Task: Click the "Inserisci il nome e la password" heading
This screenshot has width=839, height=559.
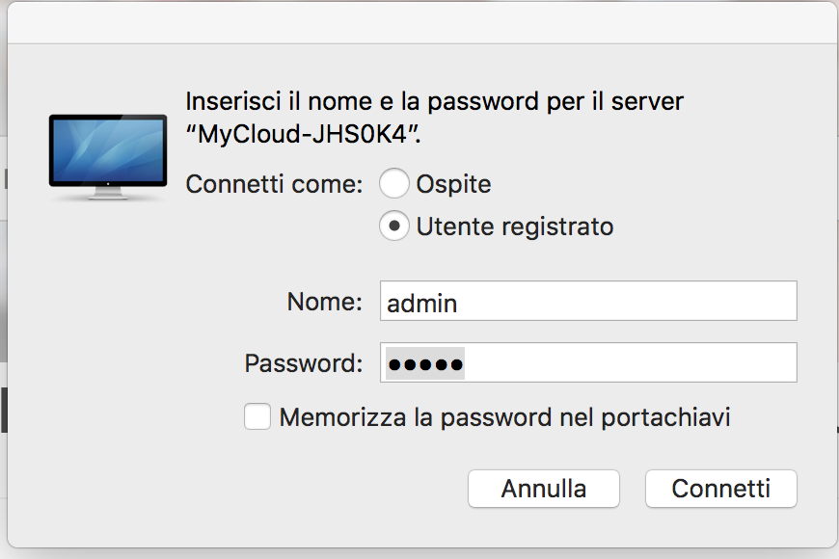Action: tap(434, 102)
